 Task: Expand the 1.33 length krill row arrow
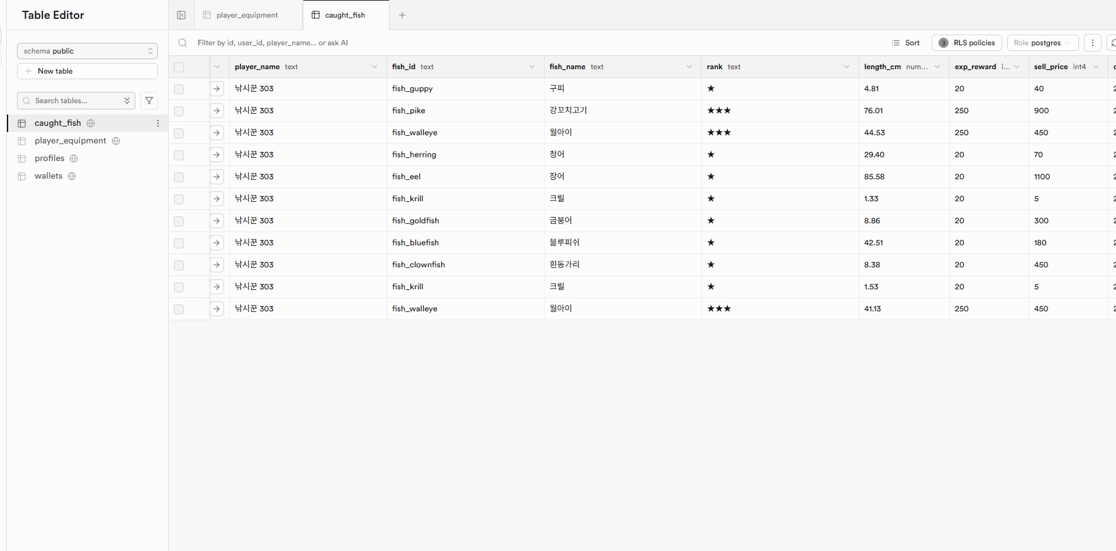217,199
